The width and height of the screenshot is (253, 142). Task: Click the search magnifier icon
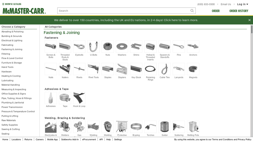tap(192, 11)
